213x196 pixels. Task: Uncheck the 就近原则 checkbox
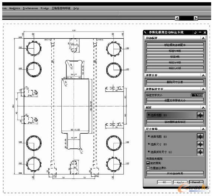tap(148, 163)
